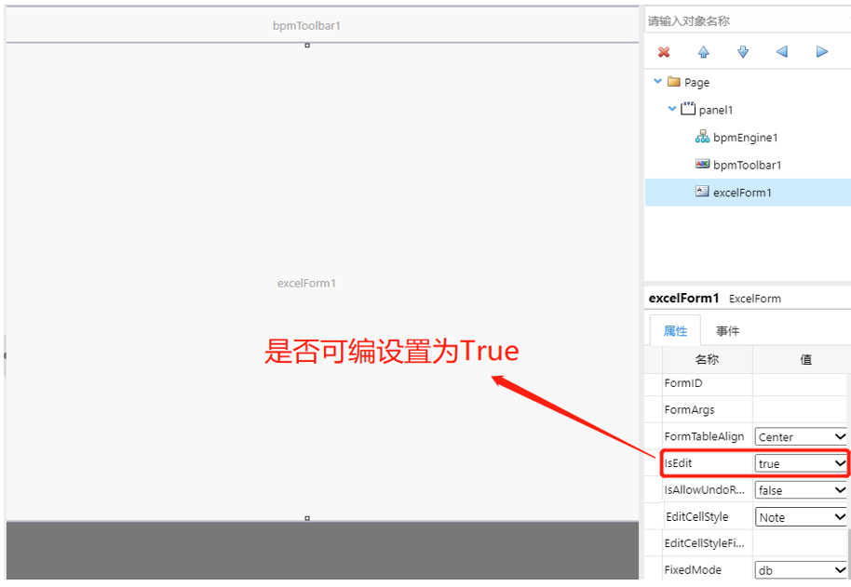Image resolution: width=851 pixels, height=587 pixels.
Task: Select bpmEngine1 in object tree
Action: coord(745,138)
